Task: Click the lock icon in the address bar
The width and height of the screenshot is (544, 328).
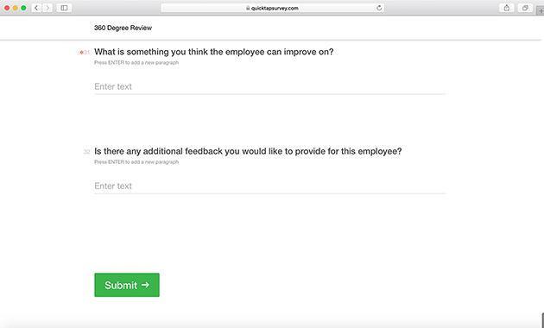Action: (248, 8)
